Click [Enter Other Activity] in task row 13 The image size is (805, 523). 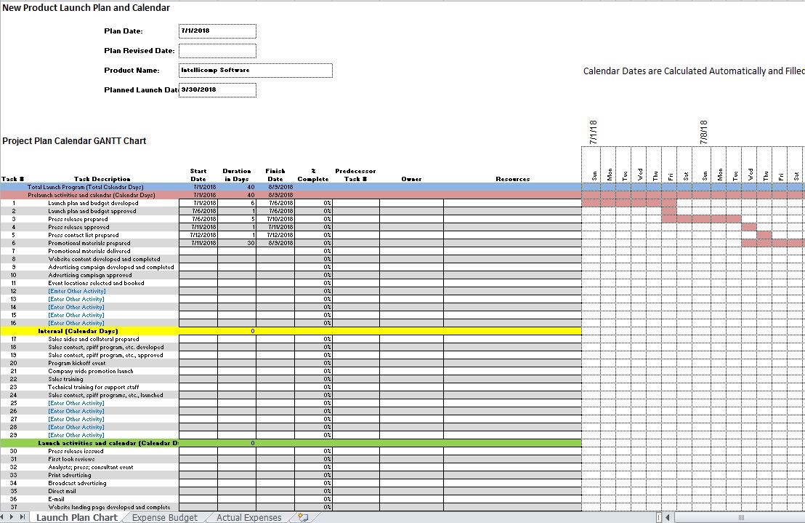76,299
